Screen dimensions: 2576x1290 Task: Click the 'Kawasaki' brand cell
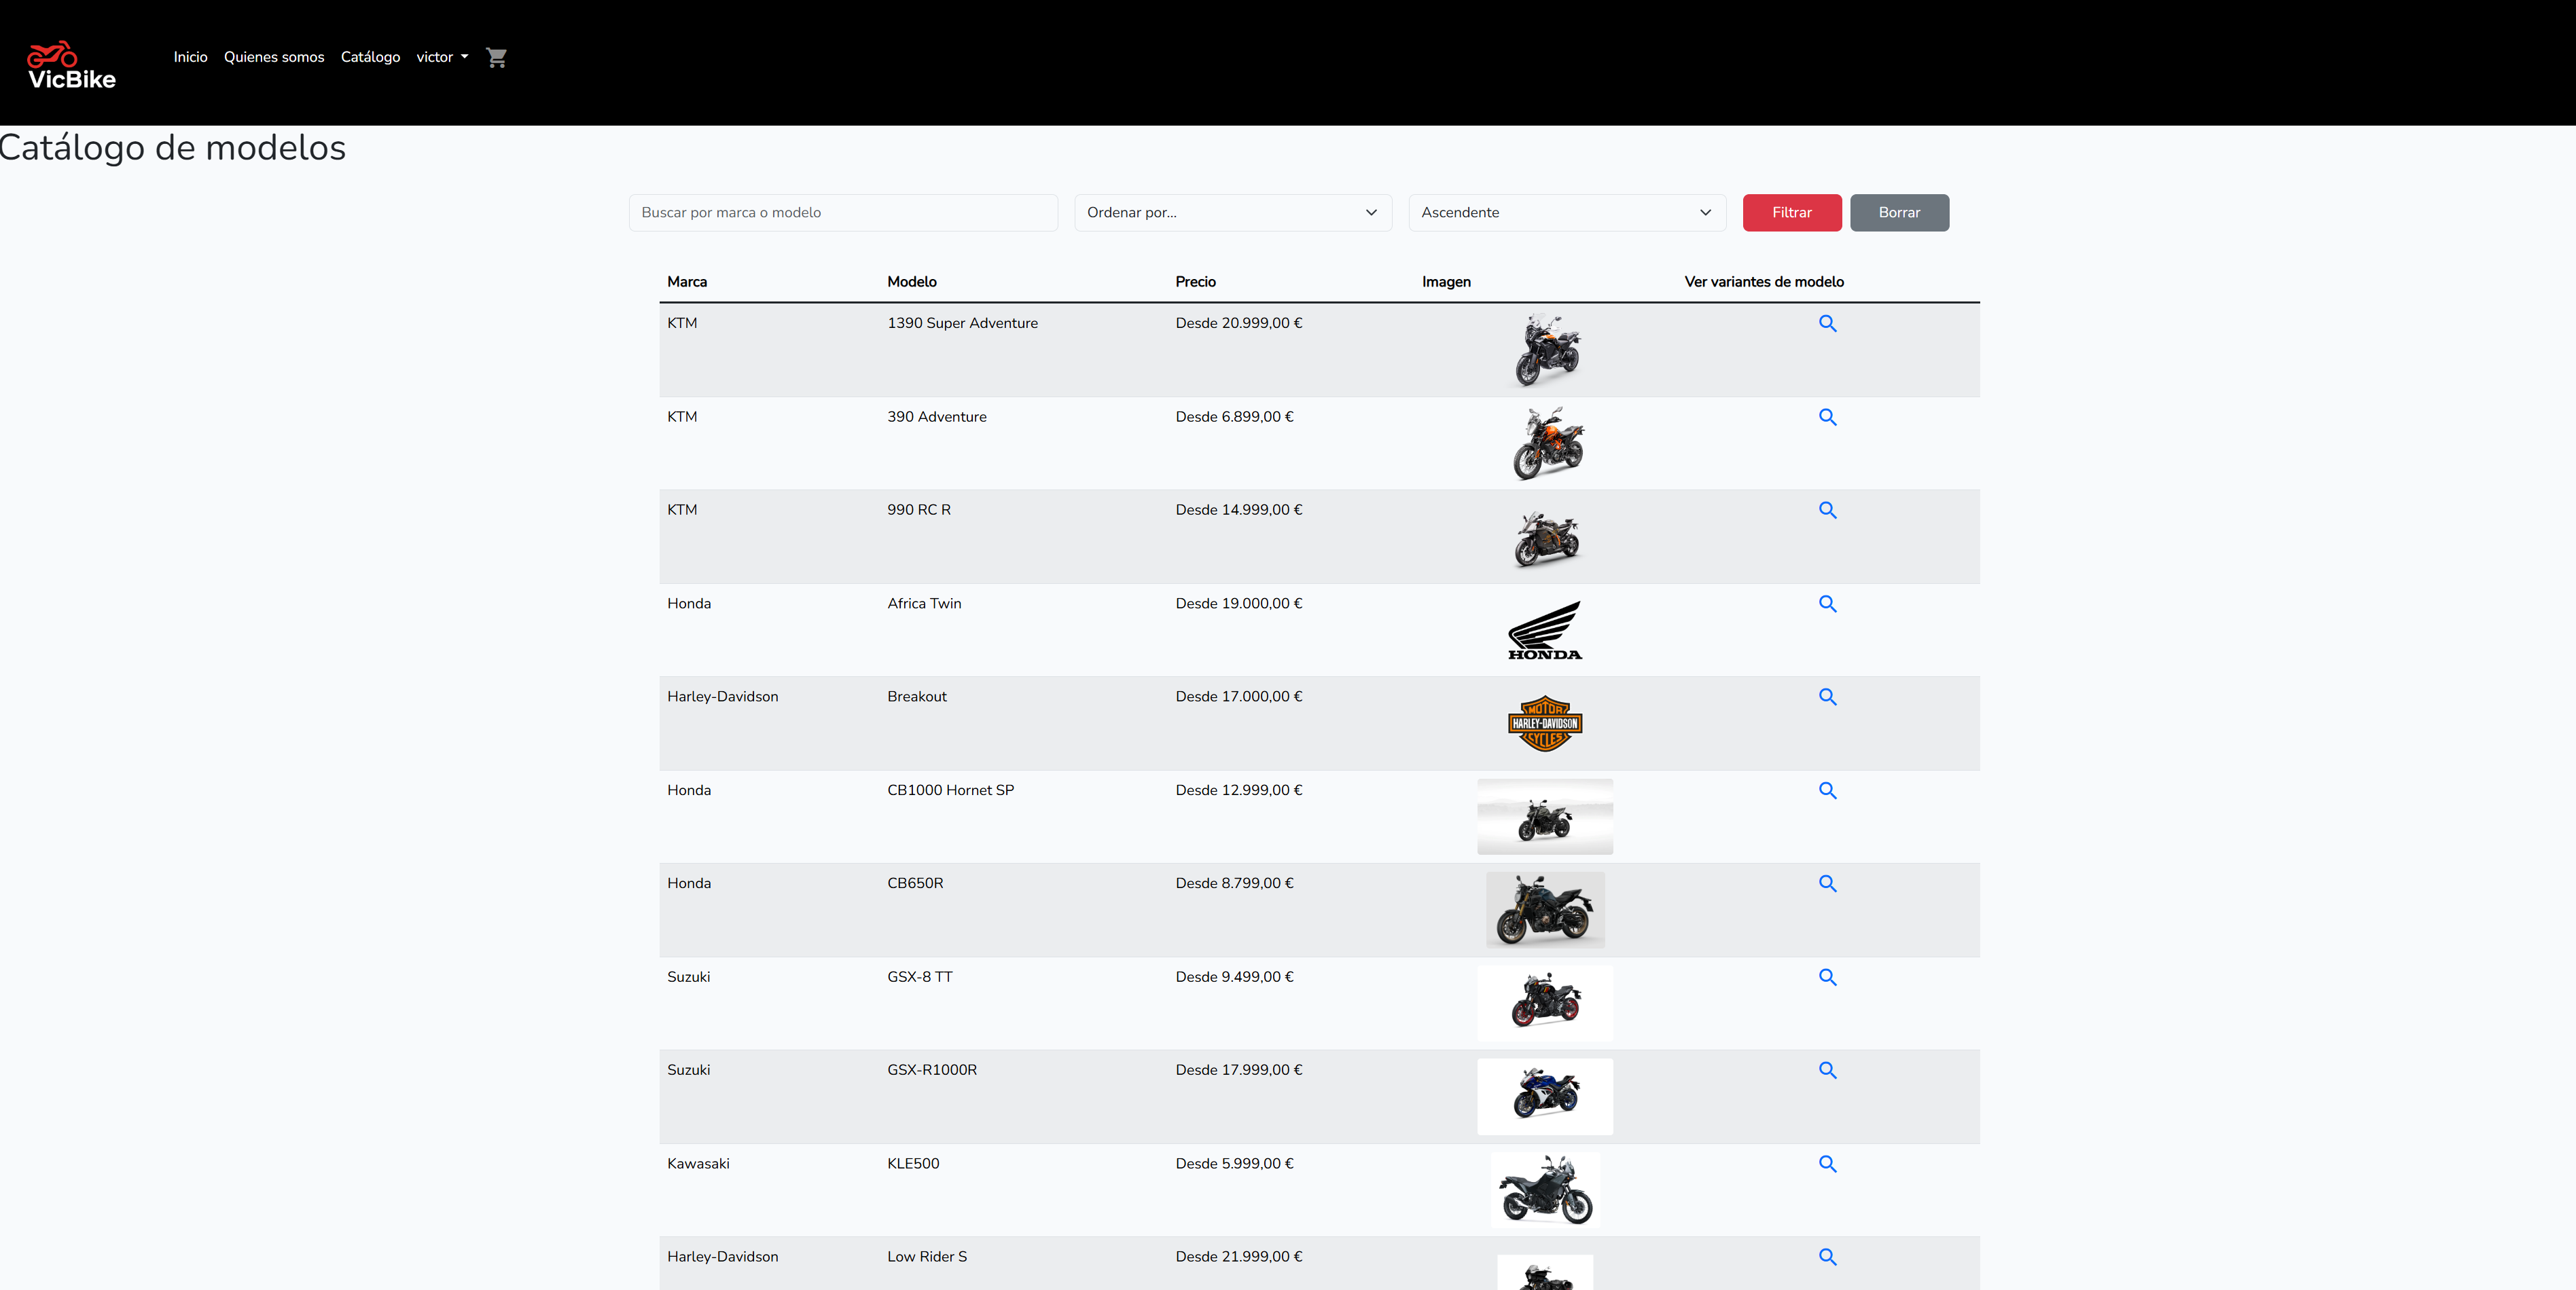(x=698, y=1164)
